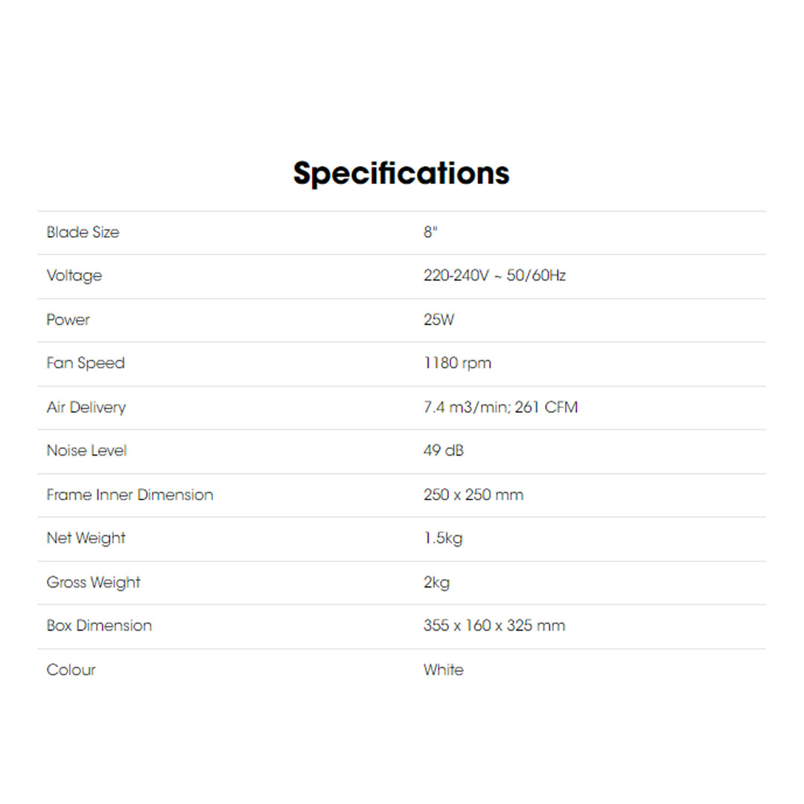Click the 7.4 m3/min; 261 CFM value
804x804 pixels.
click(x=500, y=407)
